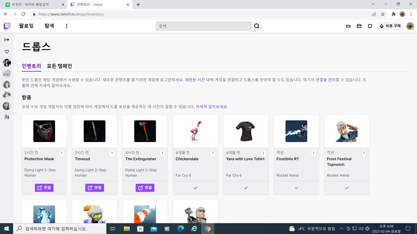Open the user profile avatar menu

(410, 26)
